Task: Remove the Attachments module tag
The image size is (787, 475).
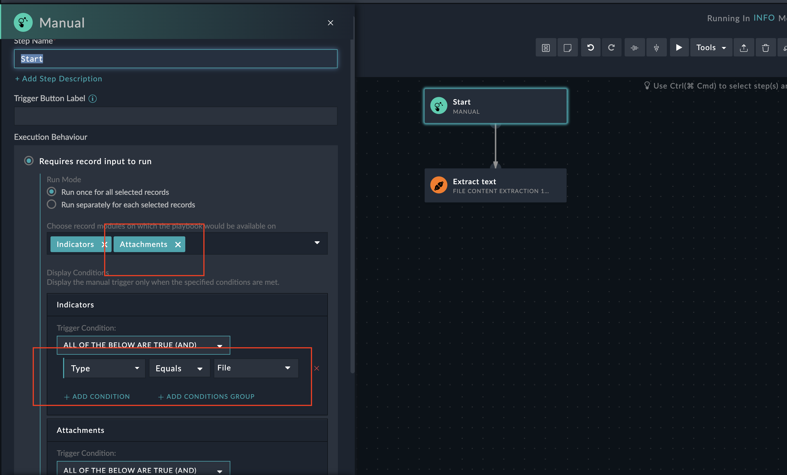Action: click(178, 244)
